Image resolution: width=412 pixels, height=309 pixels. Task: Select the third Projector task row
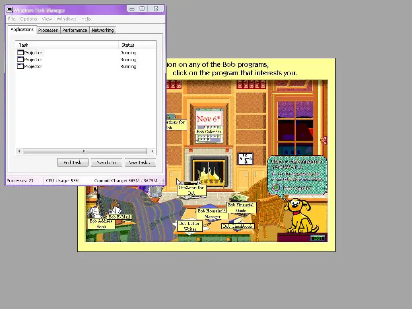[x=86, y=66]
